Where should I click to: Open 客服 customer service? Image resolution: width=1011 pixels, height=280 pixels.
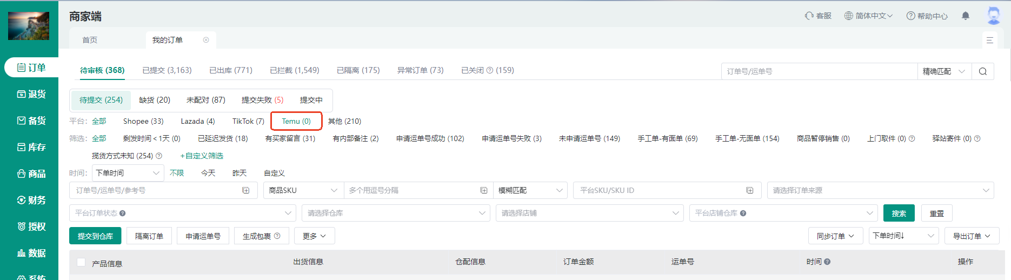(x=818, y=16)
